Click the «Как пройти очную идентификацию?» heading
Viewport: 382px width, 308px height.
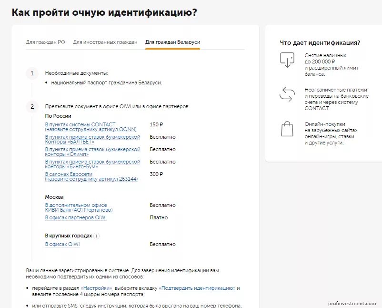click(x=104, y=12)
